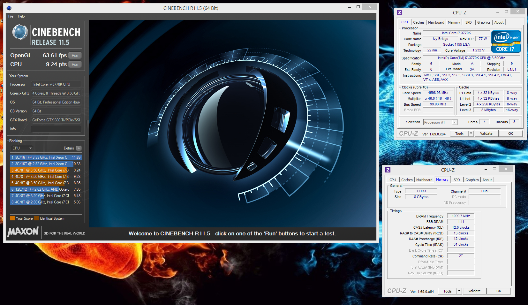Click the MAXON logo
This screenshot has height=305, width=528.
[23, 232]
